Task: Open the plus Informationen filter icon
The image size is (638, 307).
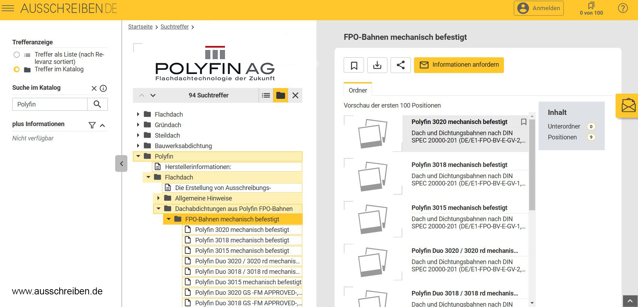Action: tap(92, 125)
